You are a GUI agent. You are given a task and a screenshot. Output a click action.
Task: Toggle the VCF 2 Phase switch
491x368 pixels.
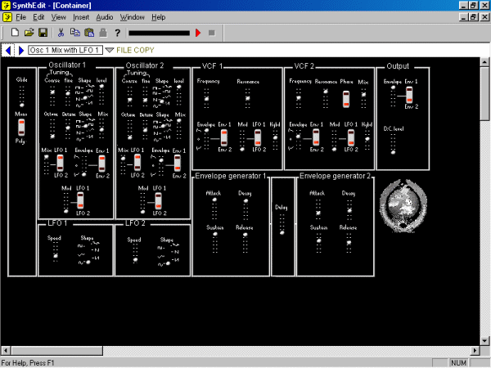[346, 99]
